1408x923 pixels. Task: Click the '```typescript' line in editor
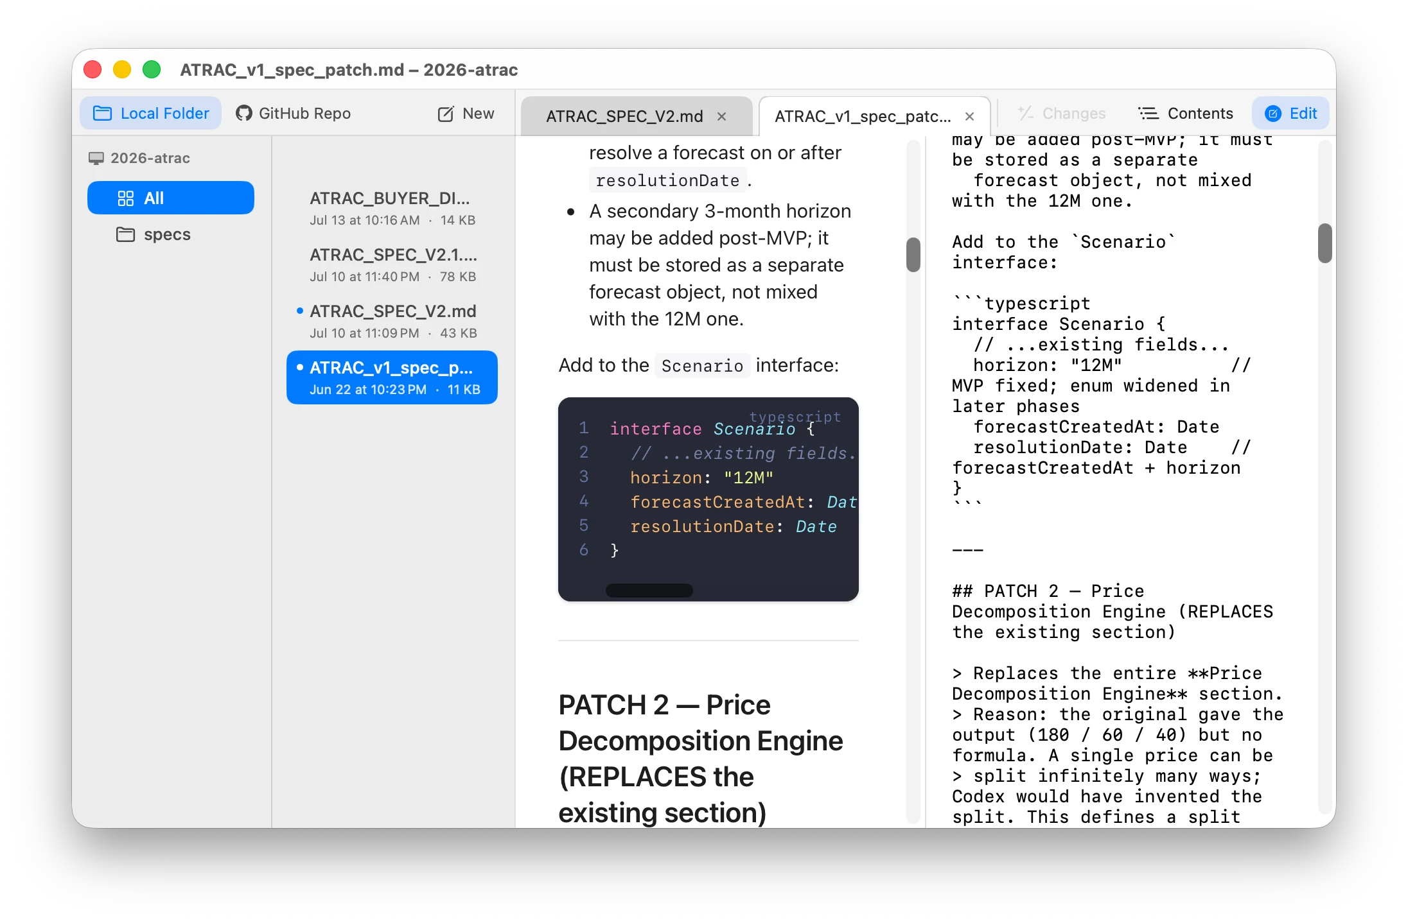click(x=1021, y=304)
